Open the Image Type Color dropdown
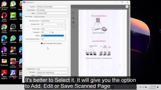Image resolution: width=161 pixels, height=90 pixels. coord(53,29)
